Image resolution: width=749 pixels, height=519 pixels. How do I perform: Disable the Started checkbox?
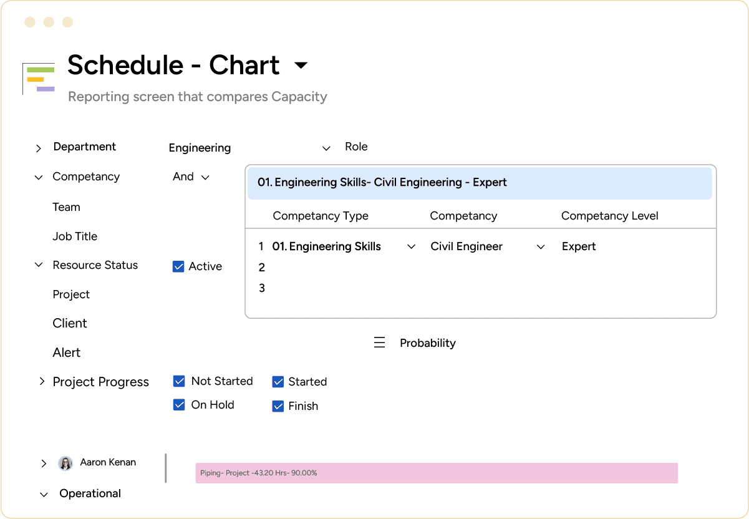278,381
